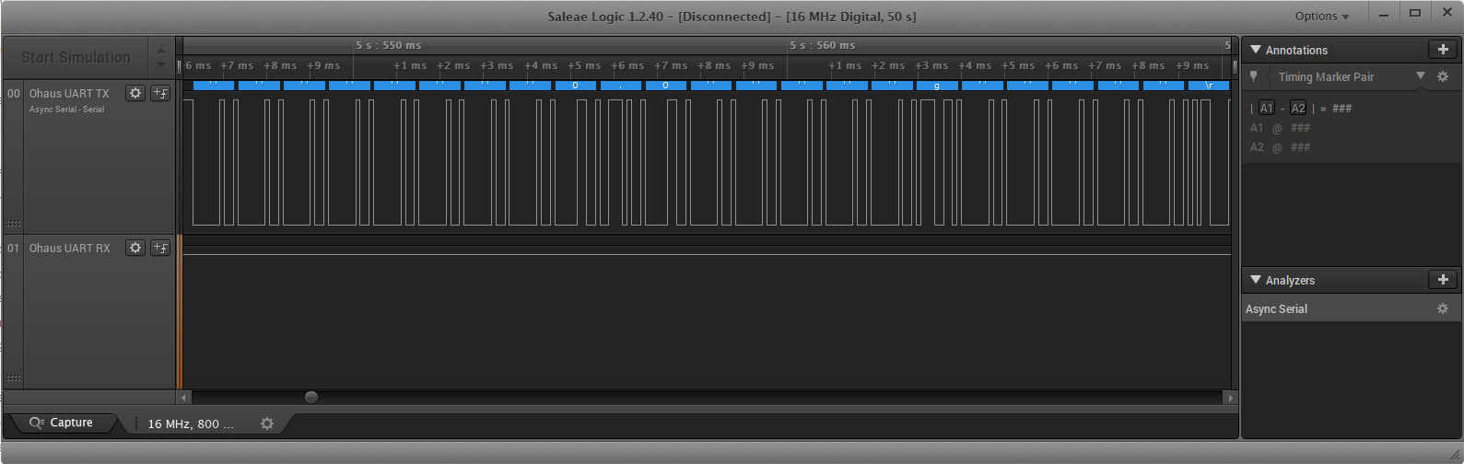Add a new analyzer with plus button
The image size is (1464, 464).
1443,280
